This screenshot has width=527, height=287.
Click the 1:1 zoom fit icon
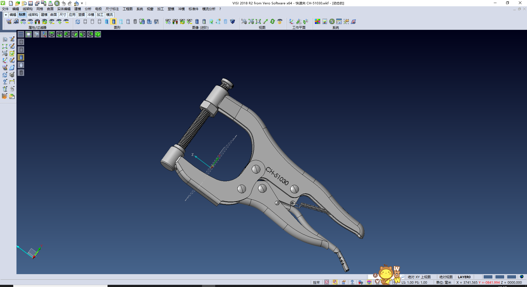tap(258, 22)
